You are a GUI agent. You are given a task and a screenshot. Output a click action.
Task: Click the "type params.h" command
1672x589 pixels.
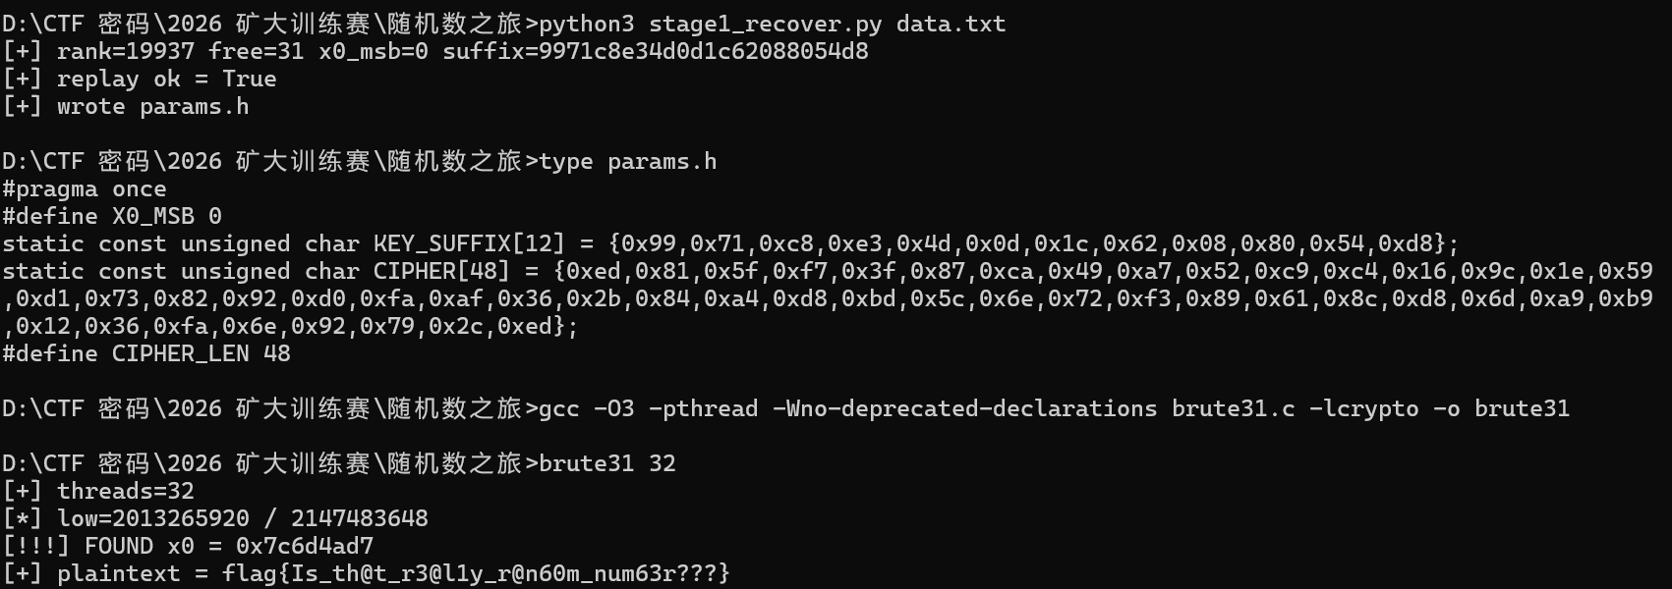point(627,161)
